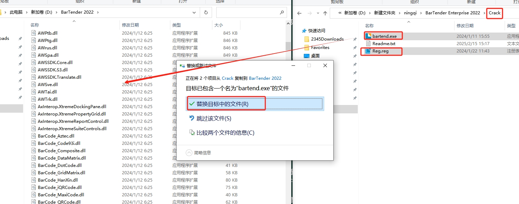Select BarCode_DataMatrix.dll file name
This screenshot has height=204, width=519.
click(x=62, y=158)
